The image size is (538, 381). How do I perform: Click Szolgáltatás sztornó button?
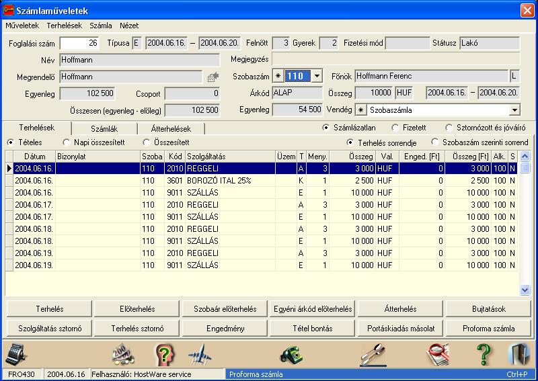coord(49,328)
